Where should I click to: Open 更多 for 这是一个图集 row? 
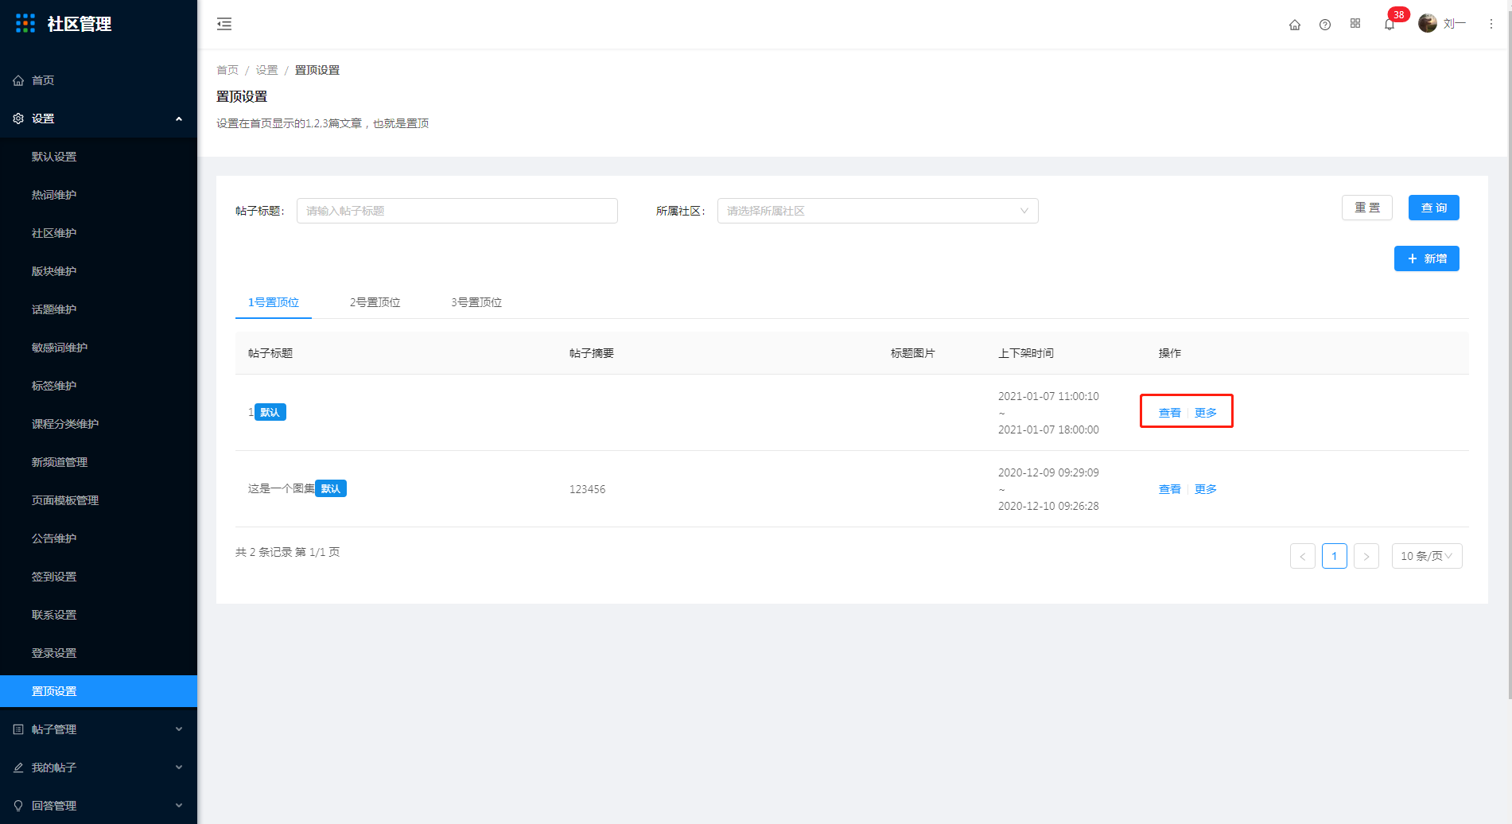click(1206, 489)
